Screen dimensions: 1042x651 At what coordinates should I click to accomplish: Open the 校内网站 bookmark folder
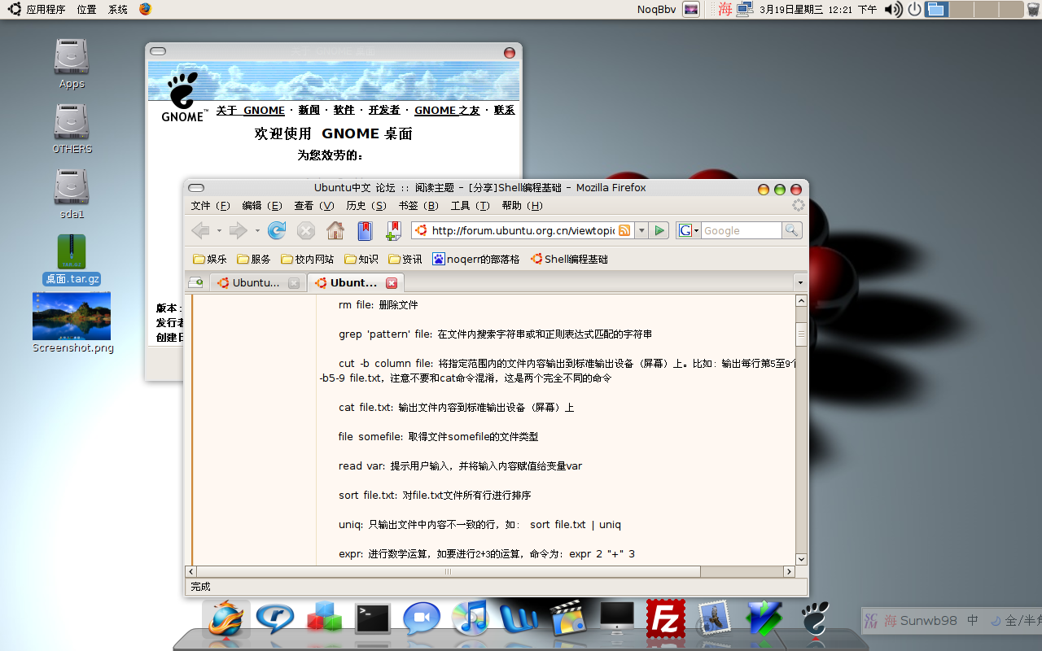pyautogui.click(x=307, y=259)
